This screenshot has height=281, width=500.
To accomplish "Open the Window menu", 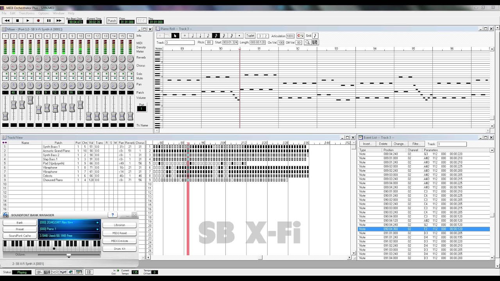I will [59, 13].
